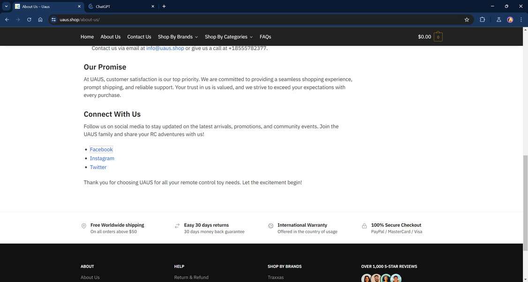Navigate back with the back arrow

click(6, 19)
